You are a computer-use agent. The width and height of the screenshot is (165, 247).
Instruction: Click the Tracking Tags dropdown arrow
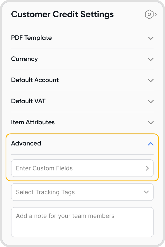(146, 192)
